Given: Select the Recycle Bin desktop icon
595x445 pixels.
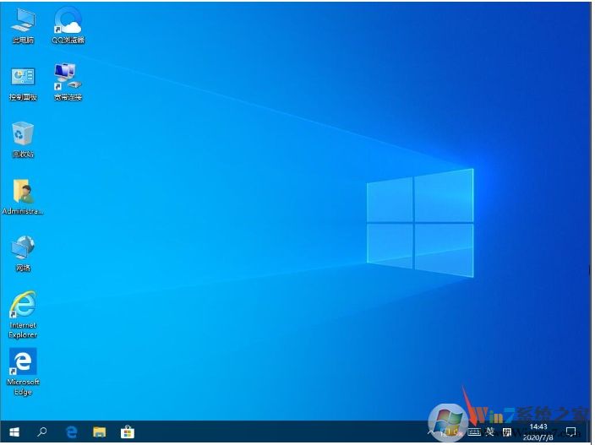Looking at the screenshot, I should (23, 139).
